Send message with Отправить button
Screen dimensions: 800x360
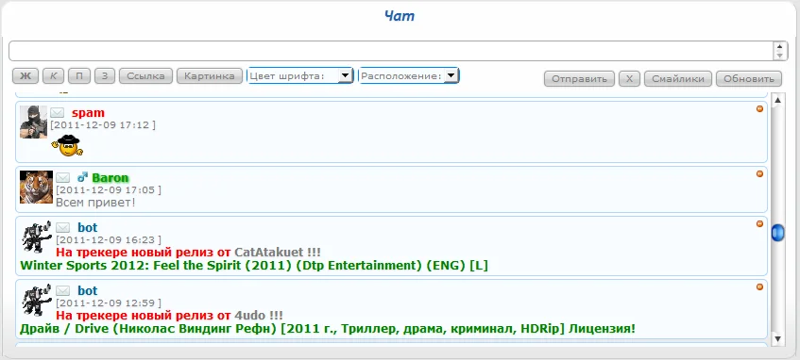coord(579,79)
